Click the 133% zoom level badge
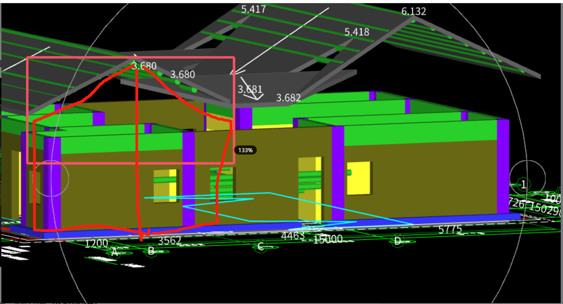The width and height of the screenshot is (563, 304). (x=246, y=150)
